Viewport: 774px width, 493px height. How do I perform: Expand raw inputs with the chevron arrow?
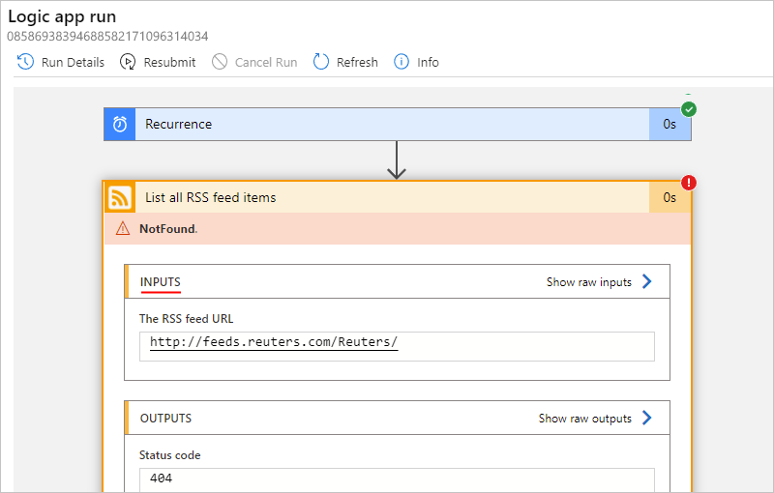[x=647, y=282]
